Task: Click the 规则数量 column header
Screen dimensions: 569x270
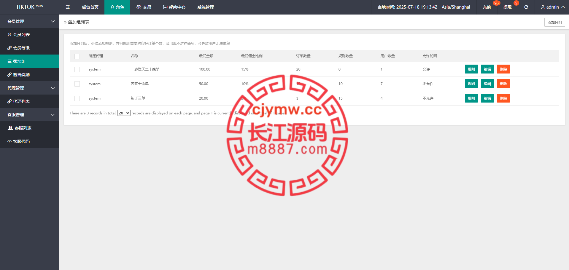Action: [346, 56]
